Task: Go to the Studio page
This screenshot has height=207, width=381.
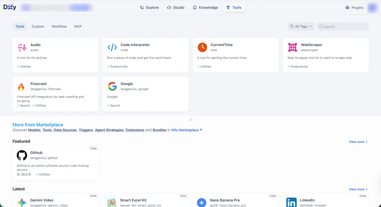Action: [x=176, y=8]
